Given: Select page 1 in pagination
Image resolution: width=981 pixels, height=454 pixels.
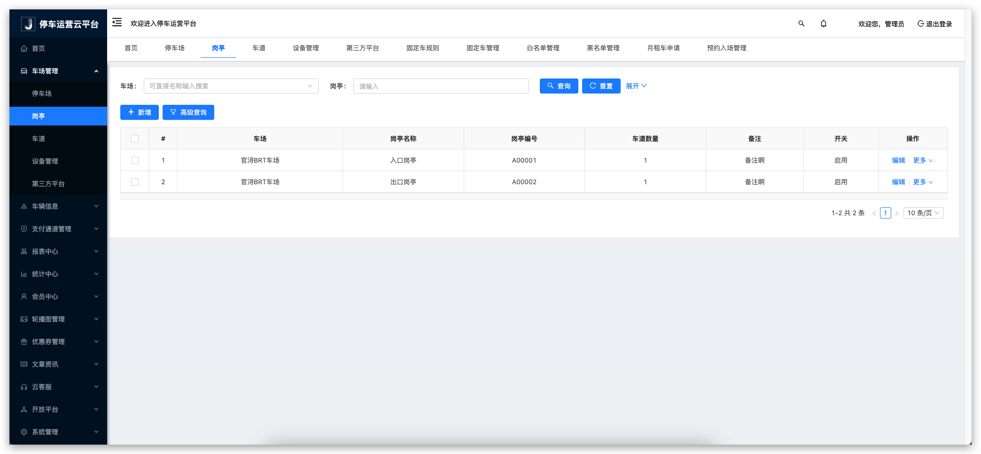Looking at the screenshot, I should tap(886, 213).
